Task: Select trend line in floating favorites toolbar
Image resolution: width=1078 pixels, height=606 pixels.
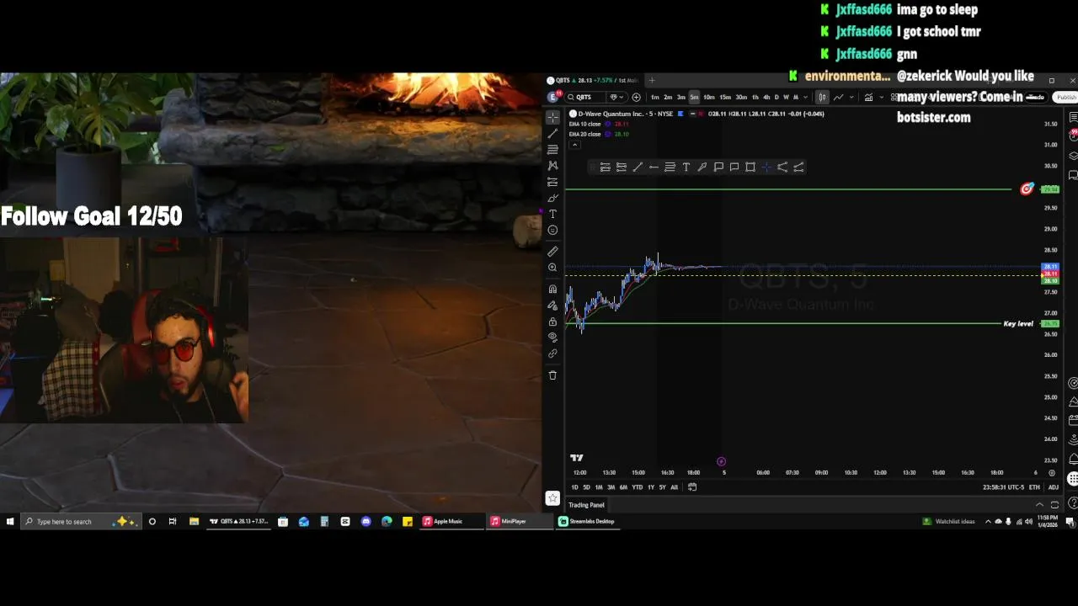Action: (x=638, y=167)
